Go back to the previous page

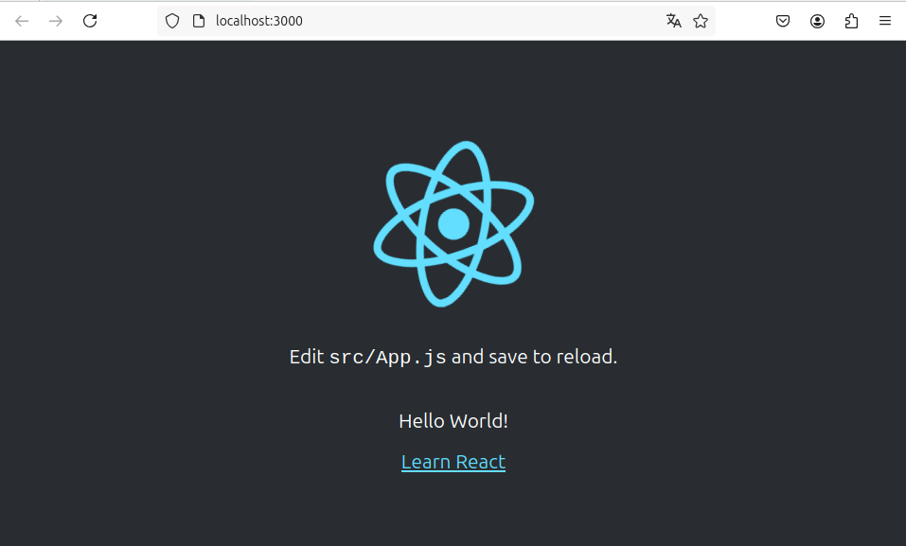pyautogui.click(x=22, y=22)
